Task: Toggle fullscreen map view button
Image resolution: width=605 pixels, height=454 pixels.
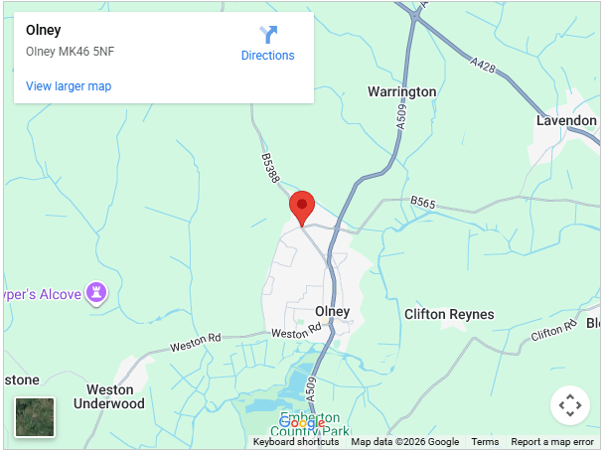Action: tap(570, 405)
